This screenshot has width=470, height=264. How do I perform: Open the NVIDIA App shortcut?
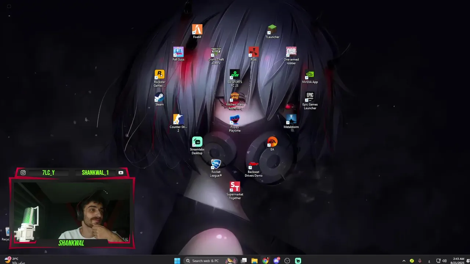[x=310, y=77]
